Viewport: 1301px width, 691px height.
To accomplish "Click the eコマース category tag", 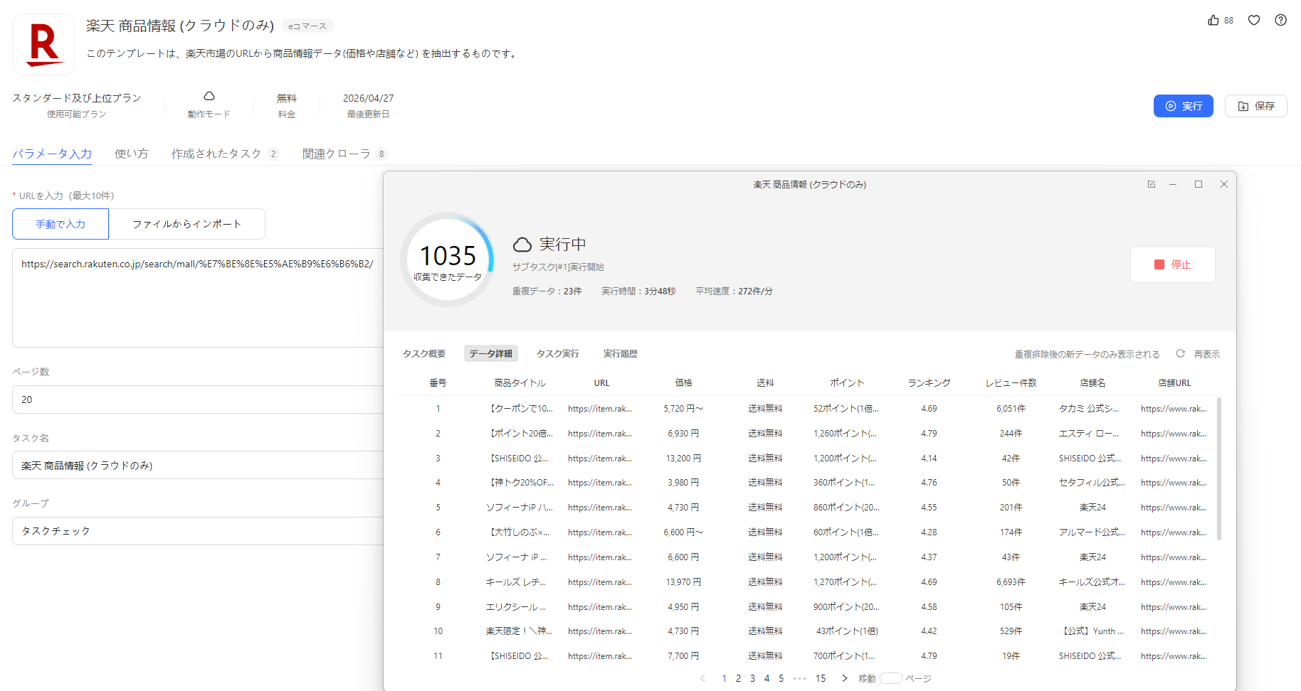I will 307,26.
